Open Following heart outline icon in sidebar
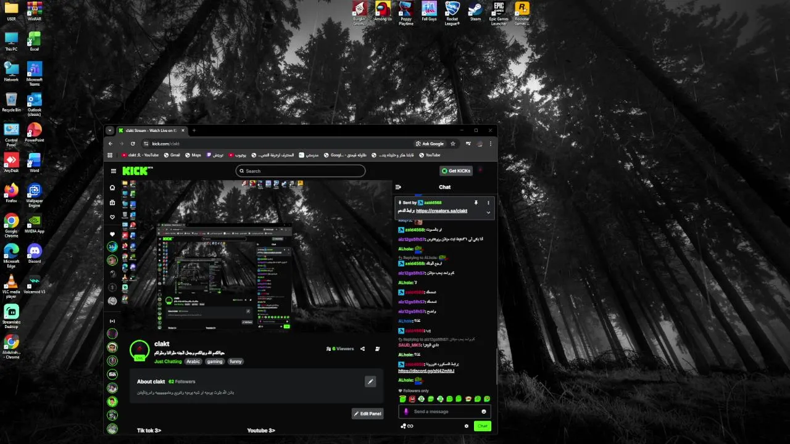 tap(112, 217)
